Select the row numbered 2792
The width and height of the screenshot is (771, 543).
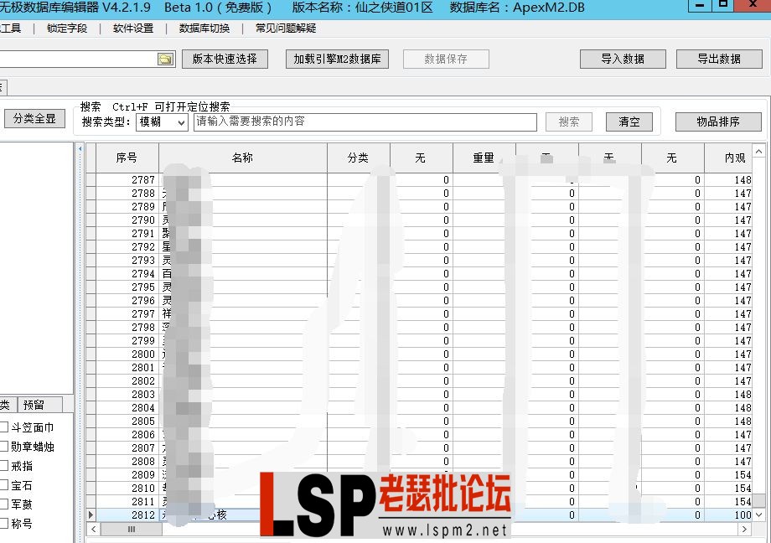click(419, 247)
